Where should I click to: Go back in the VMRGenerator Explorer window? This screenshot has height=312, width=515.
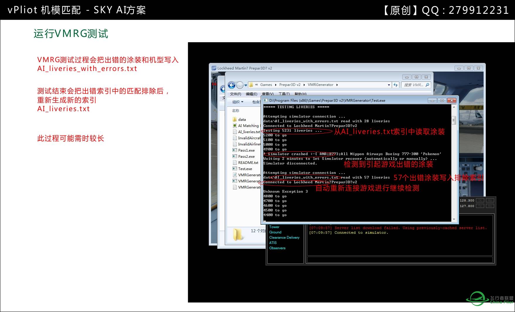click(232, 85)
